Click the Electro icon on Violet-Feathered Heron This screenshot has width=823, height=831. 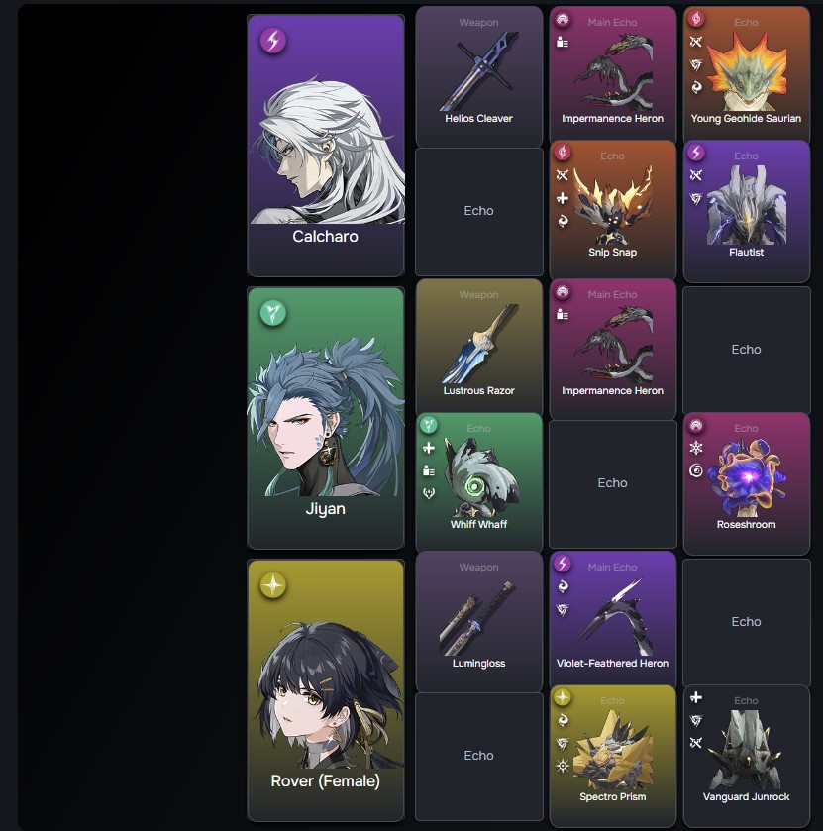coord(563,564)
